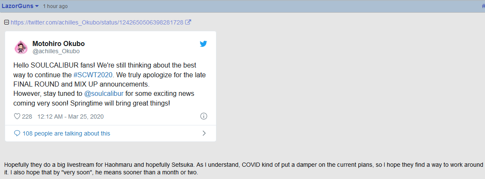Click the external link icon after the URL
The image size is (485, 179).
pyautogui.click(x=188, y=22)
